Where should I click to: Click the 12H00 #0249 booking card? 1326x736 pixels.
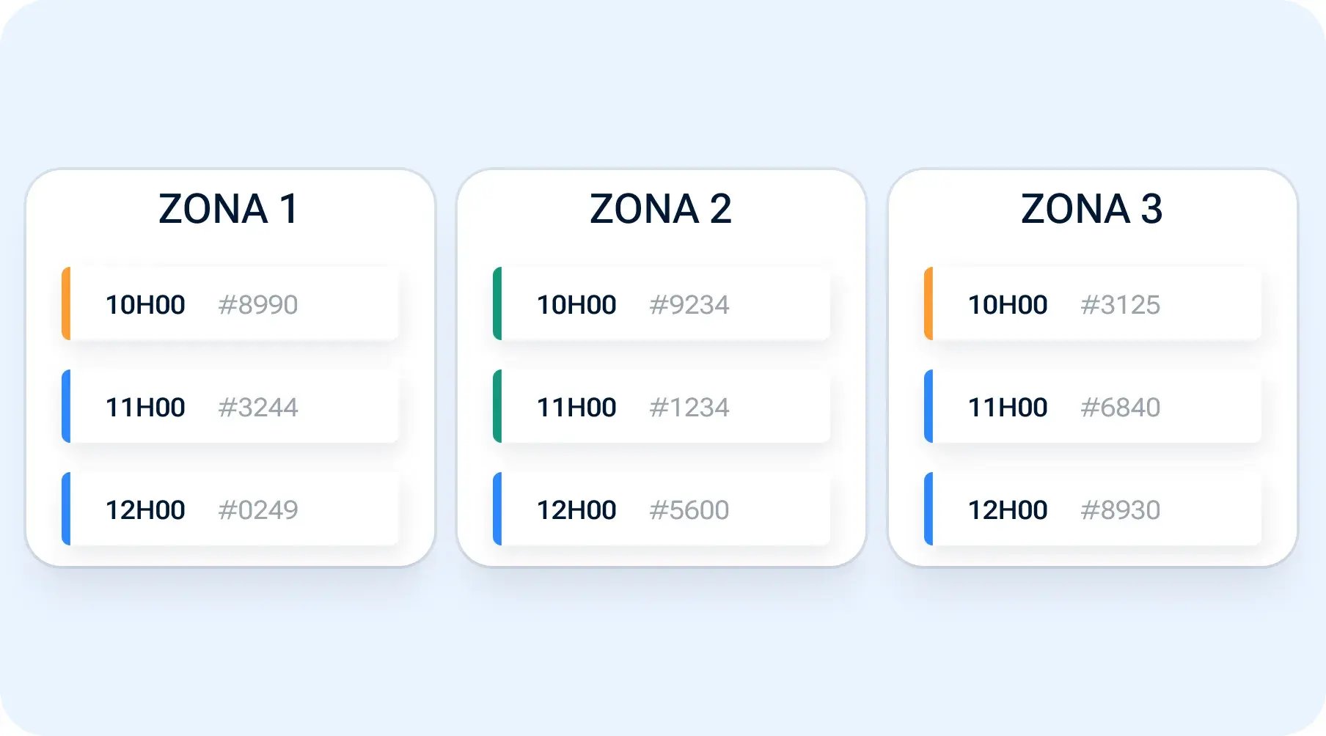click(230, 509)
